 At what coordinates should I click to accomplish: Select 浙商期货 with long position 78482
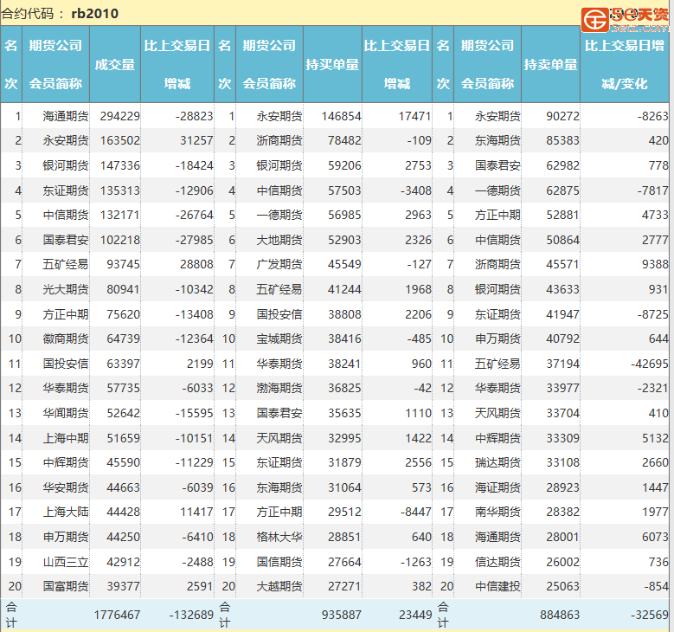tap(279, 140)
